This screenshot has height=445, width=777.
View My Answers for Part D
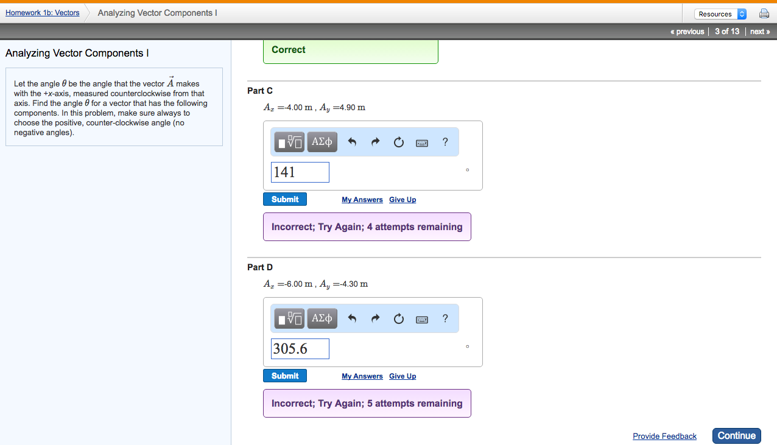(362, 376)
